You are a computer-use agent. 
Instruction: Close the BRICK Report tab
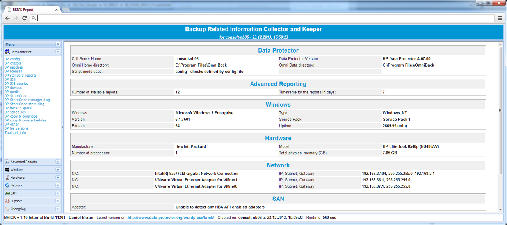(x=57, y=9)
